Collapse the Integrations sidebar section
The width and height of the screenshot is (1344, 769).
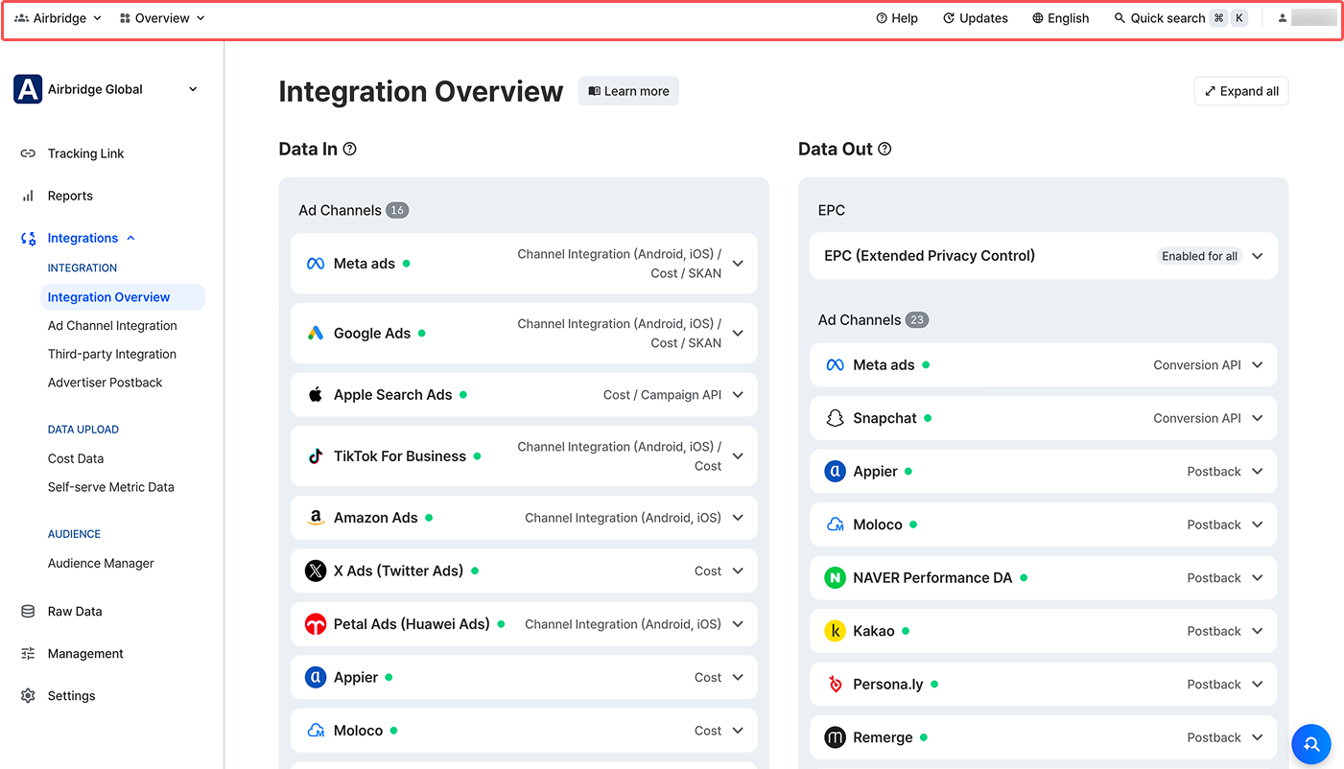coord(131,238)
